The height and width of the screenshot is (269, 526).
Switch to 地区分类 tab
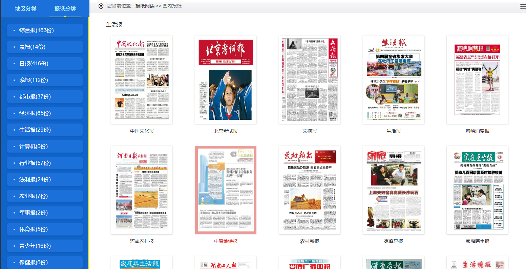[x=26, y=8]
